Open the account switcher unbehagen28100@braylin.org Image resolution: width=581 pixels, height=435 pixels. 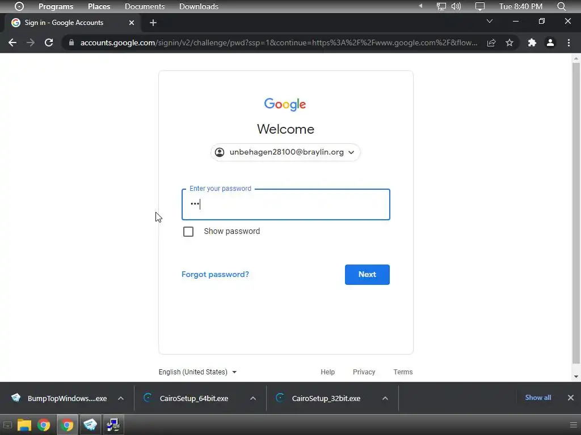pos(285,152)
